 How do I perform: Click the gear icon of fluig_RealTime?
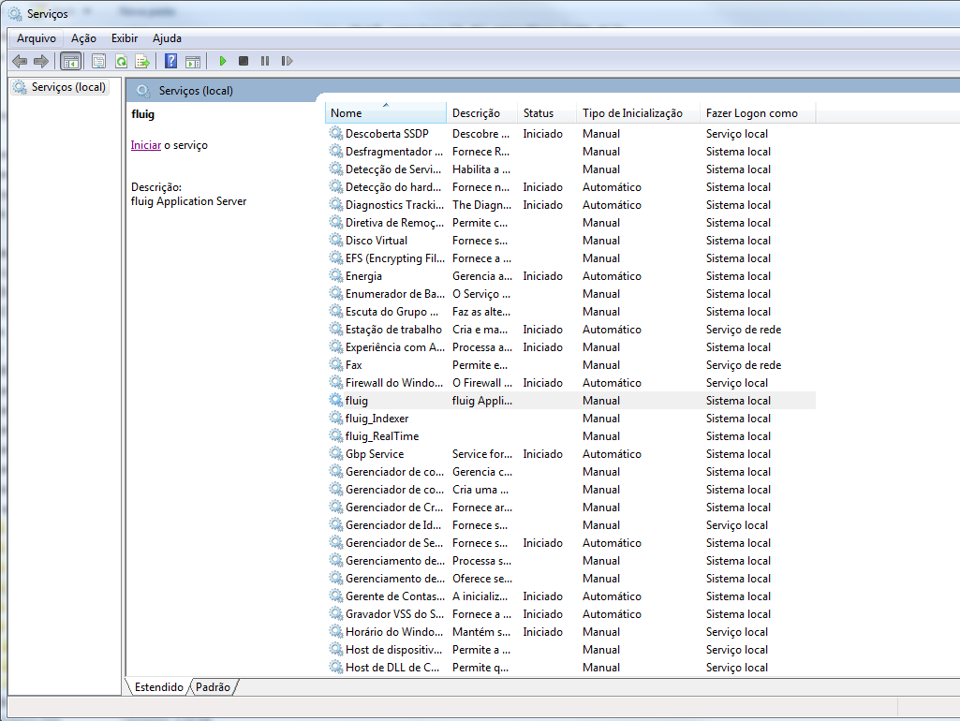(336, 435)
